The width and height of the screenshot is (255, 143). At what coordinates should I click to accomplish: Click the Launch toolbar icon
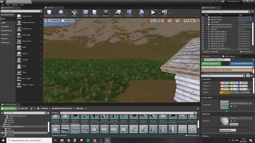(x=164, y=13)
